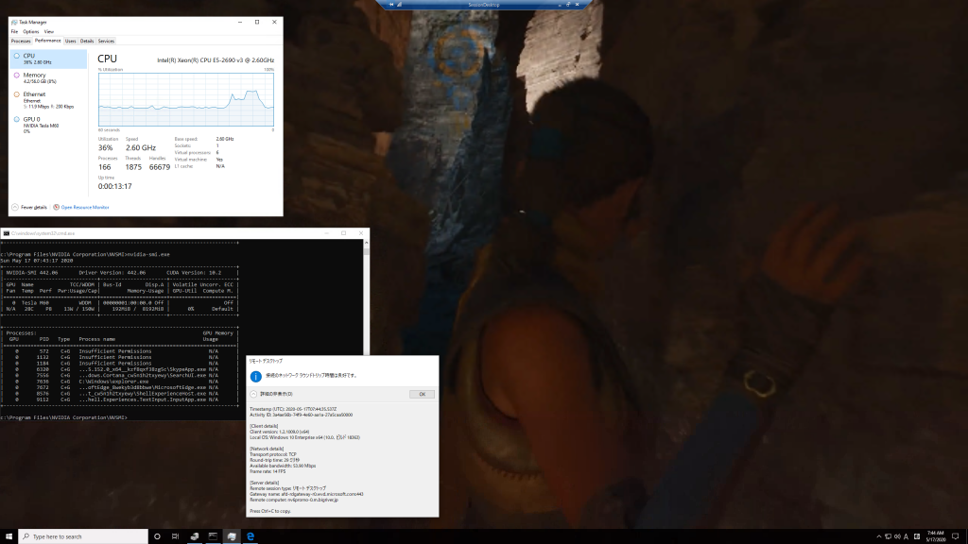Viewport: 968px width, 544px height.
Task: Switch IME input mode 'A' indicator
Action: pyautogui.click(x=907, y=536)
